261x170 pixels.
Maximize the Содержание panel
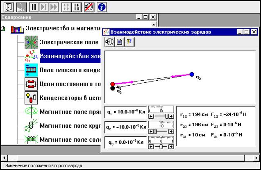(145, 17)
